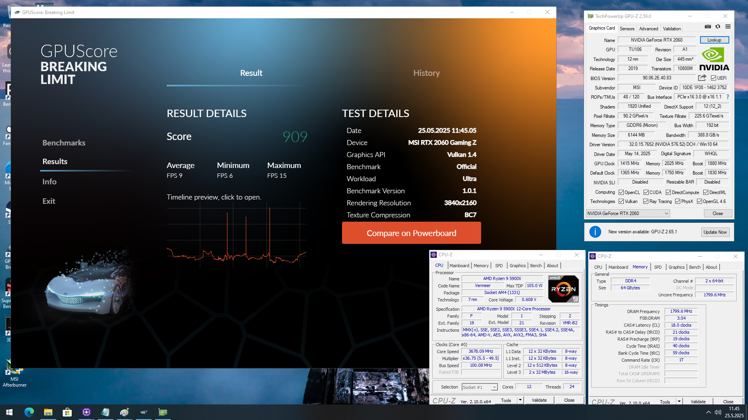Toggle the DirectCompute checkbox
This screenshot has height=420, width=748.
click(668, 192)
